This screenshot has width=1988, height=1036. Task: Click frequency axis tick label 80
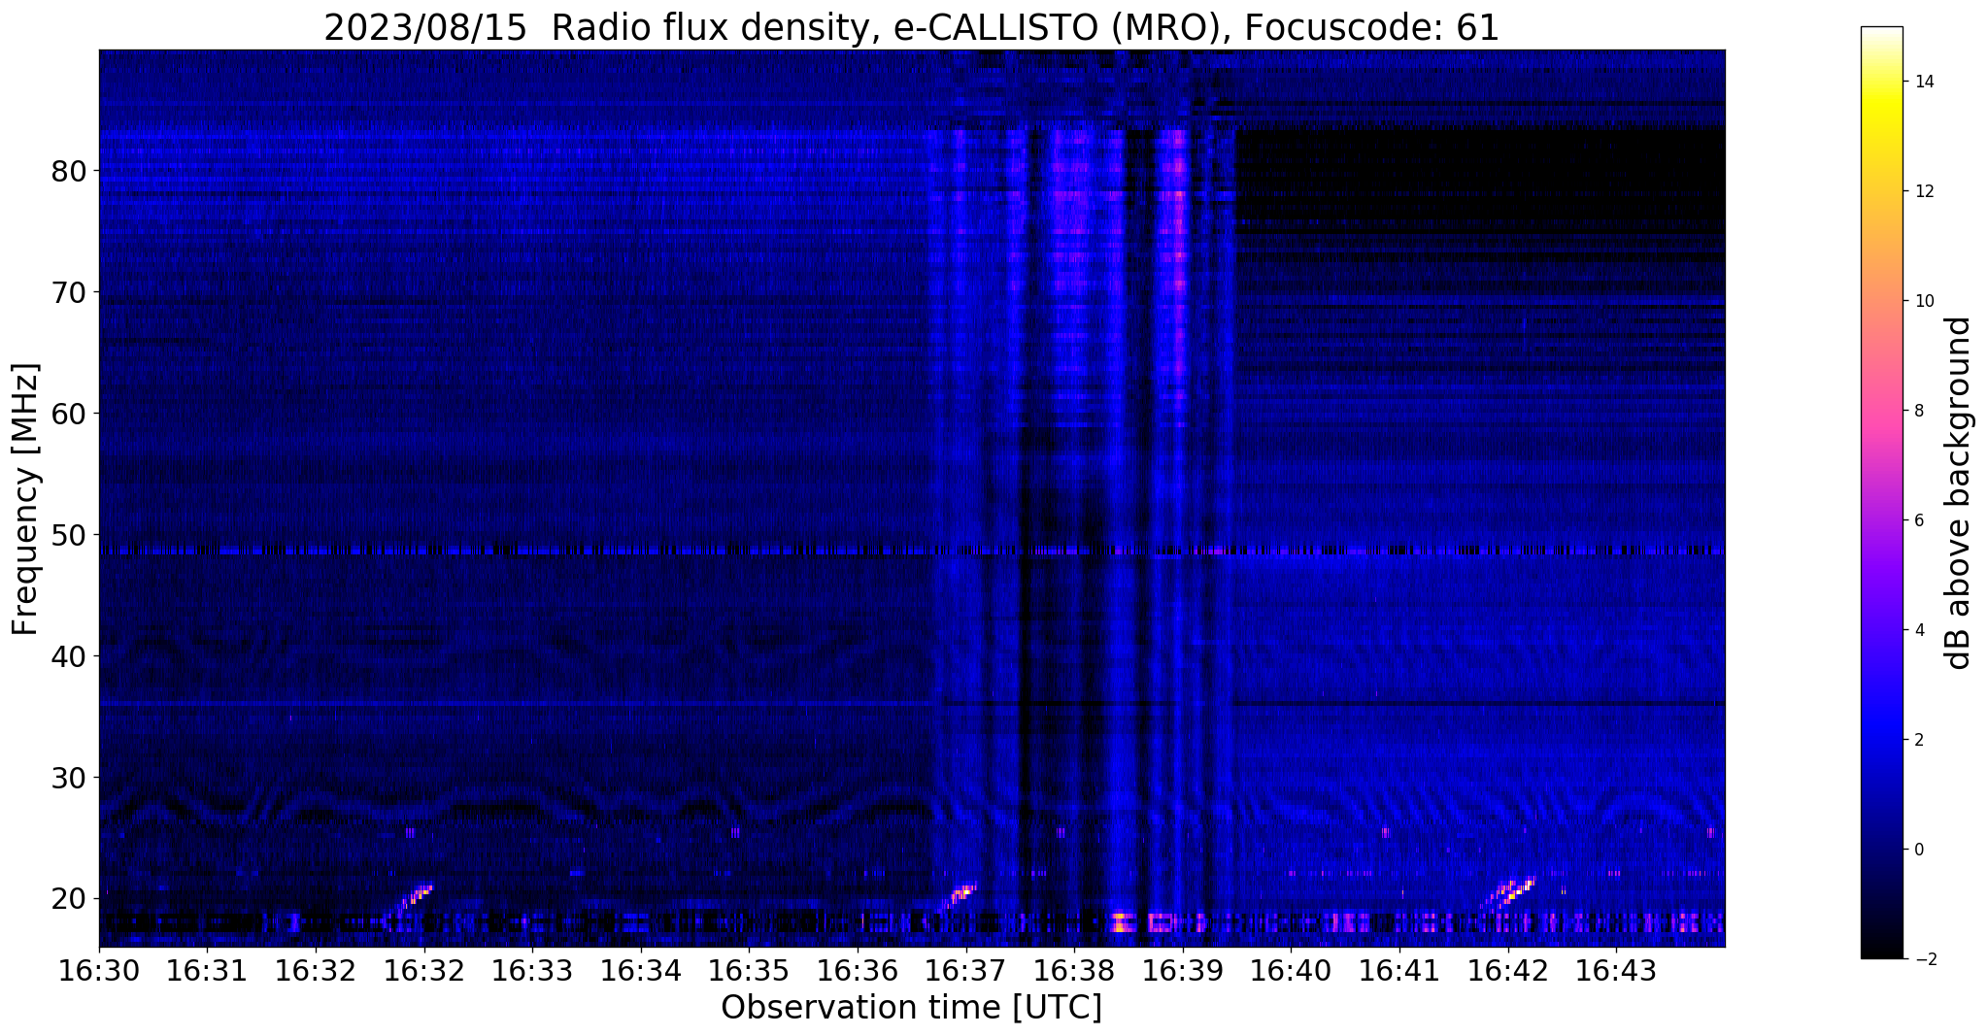(68, 171)
